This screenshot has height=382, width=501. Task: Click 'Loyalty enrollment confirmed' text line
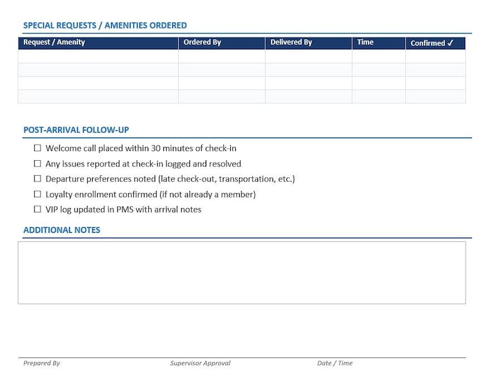click(151, 194)
